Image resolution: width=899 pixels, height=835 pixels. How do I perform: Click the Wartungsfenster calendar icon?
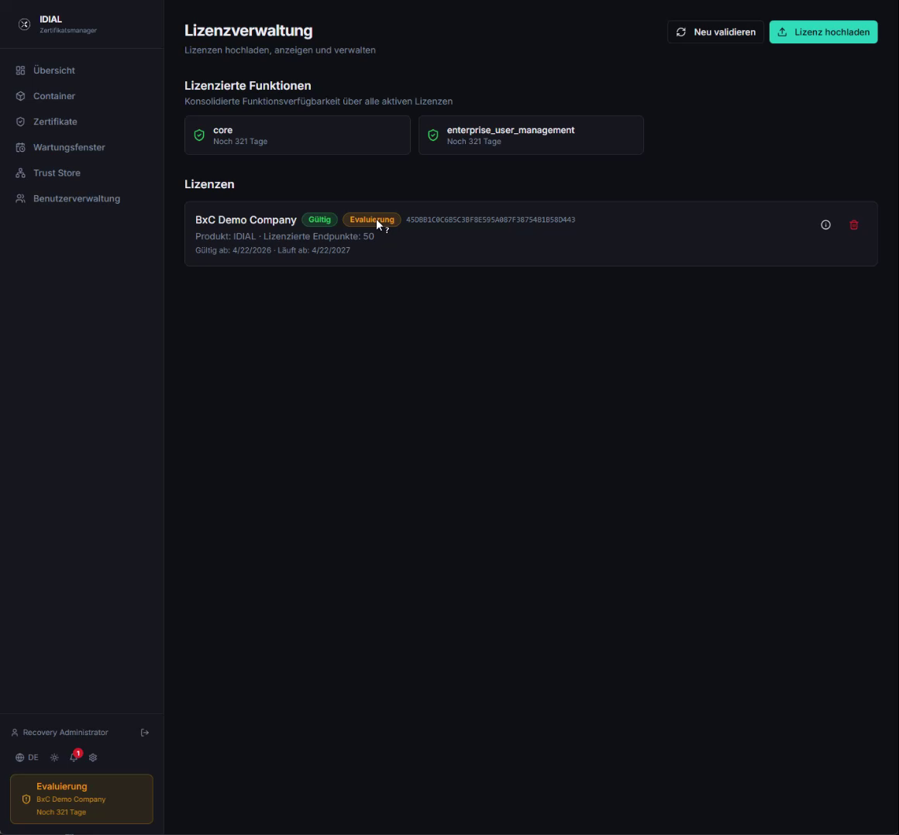pyautogui.click(x=21, y=147)
